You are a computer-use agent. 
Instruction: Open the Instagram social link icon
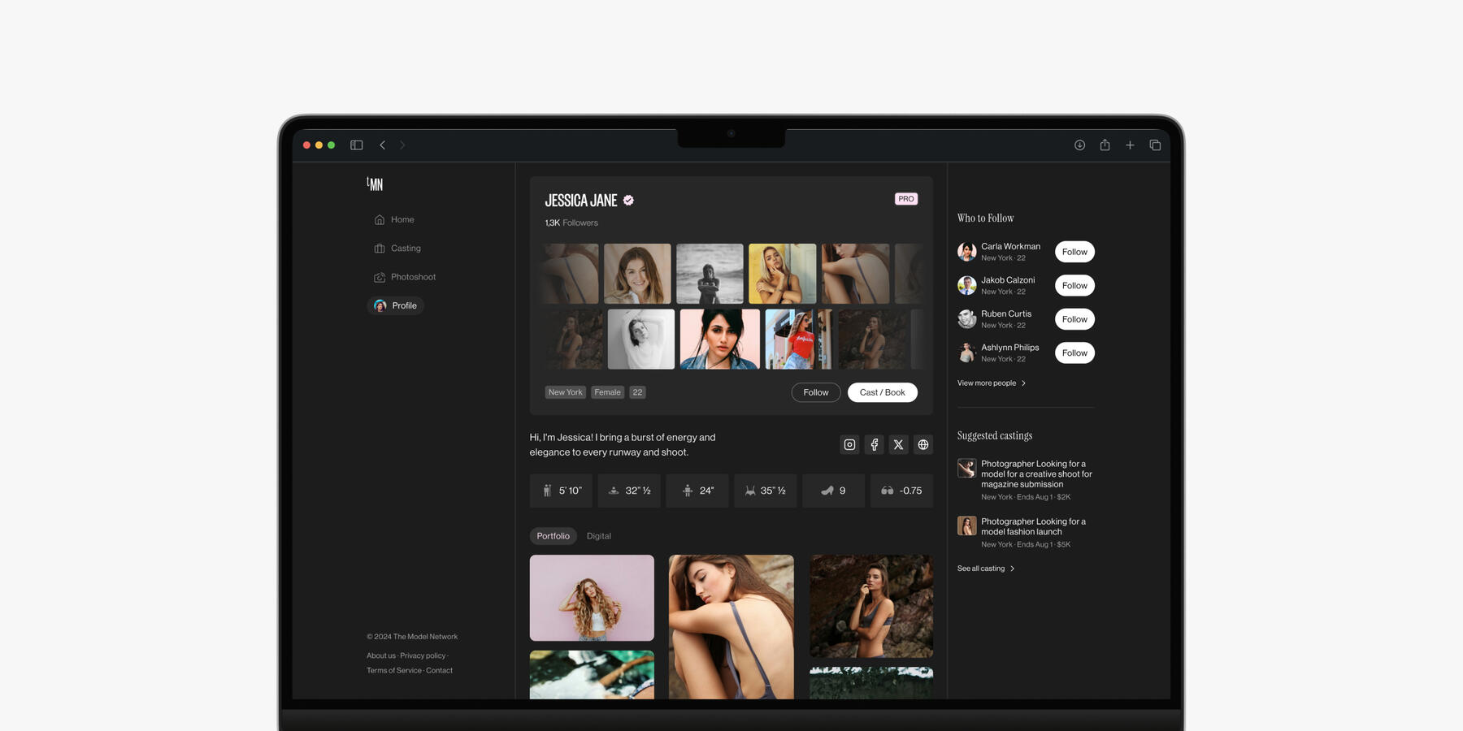[x=849, y=444]
